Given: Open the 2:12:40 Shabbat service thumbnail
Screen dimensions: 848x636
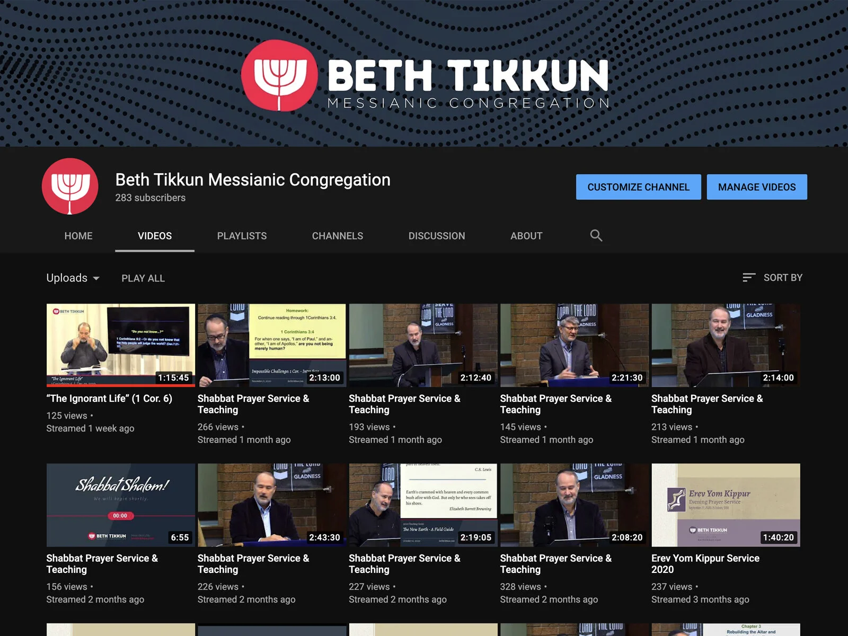Looking at the screenshot, I should point(423,345).
